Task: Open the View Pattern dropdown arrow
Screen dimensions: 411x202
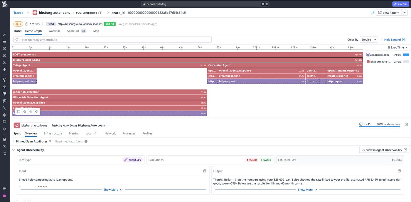Action: point(405,13)
